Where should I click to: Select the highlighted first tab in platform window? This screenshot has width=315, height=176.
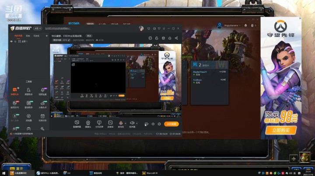90,24
